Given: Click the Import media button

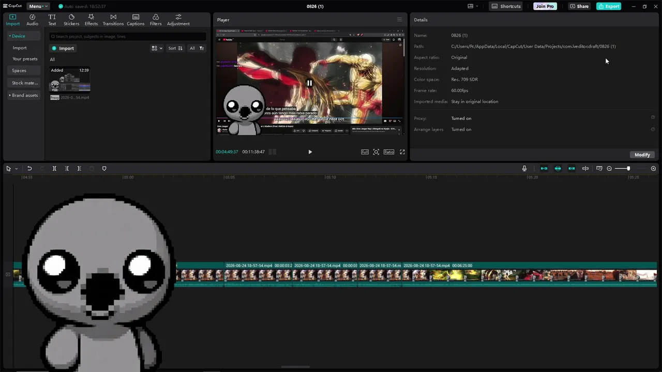Looking at the screenshot, I should [x=63, y=48].
